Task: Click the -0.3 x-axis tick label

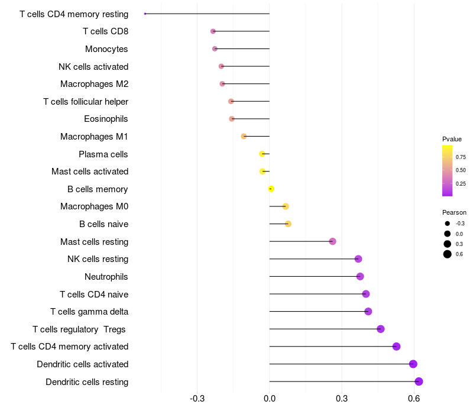Action: tap(197, 399)
